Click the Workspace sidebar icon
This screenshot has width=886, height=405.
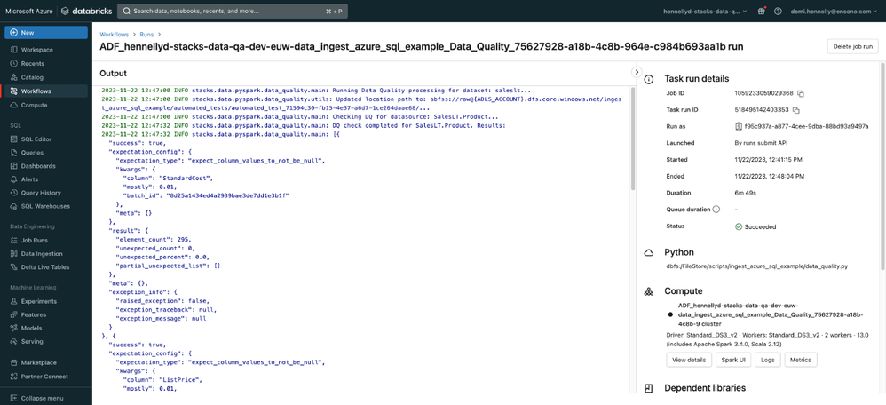(13, 50)
